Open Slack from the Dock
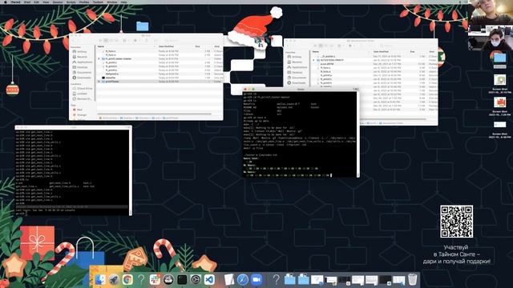 pyautogui.click(x=155, y=280)
